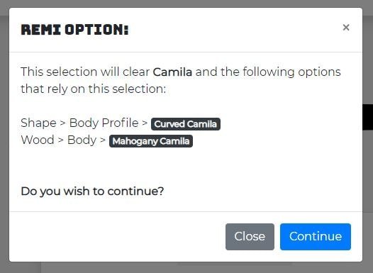Click arrow before the Mahogany Camila badge
Screen dimensions: 373x273
pos(103,140)
